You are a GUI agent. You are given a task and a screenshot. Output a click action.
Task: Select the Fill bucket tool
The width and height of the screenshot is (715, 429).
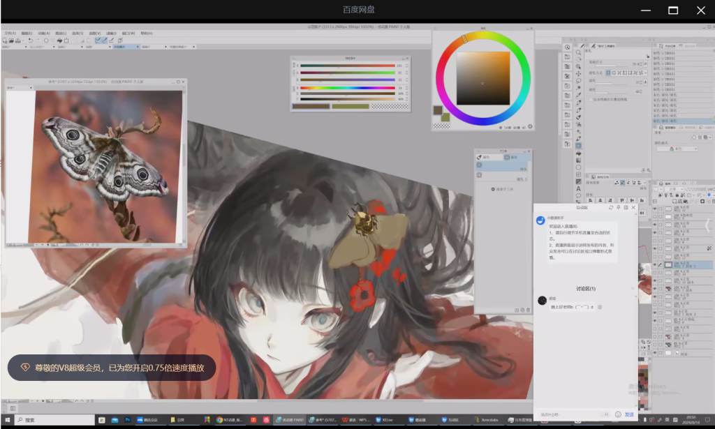click(579, 153)
